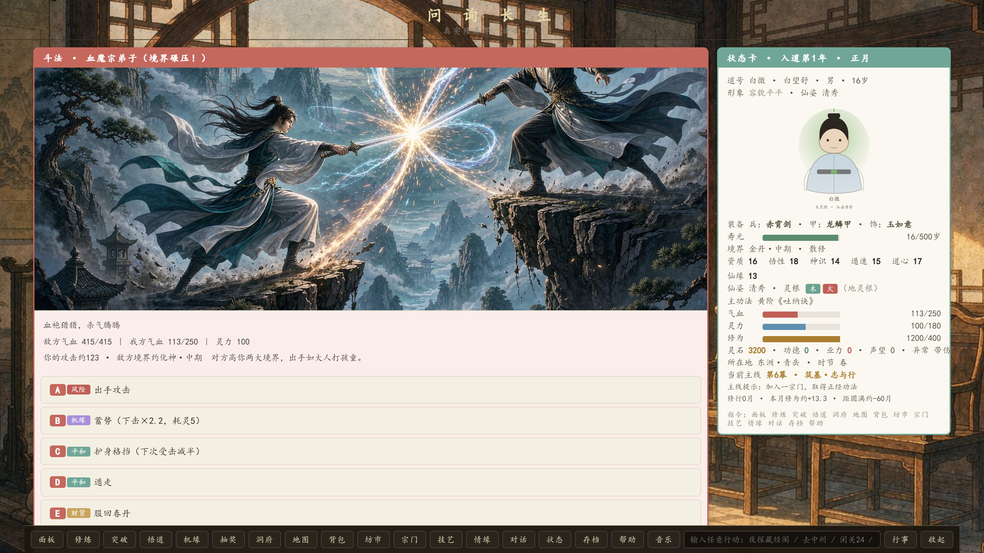Image resolution: width=984 pixels, height=553 pixels.
Task: Click the battle scene illustration
Action: point(371,189)
